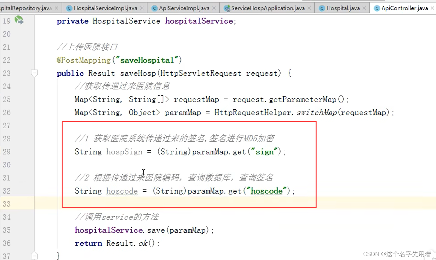The image size is (436, 260).
Task: Click line number 33 in gutter
Action: [x=7, y=204]
